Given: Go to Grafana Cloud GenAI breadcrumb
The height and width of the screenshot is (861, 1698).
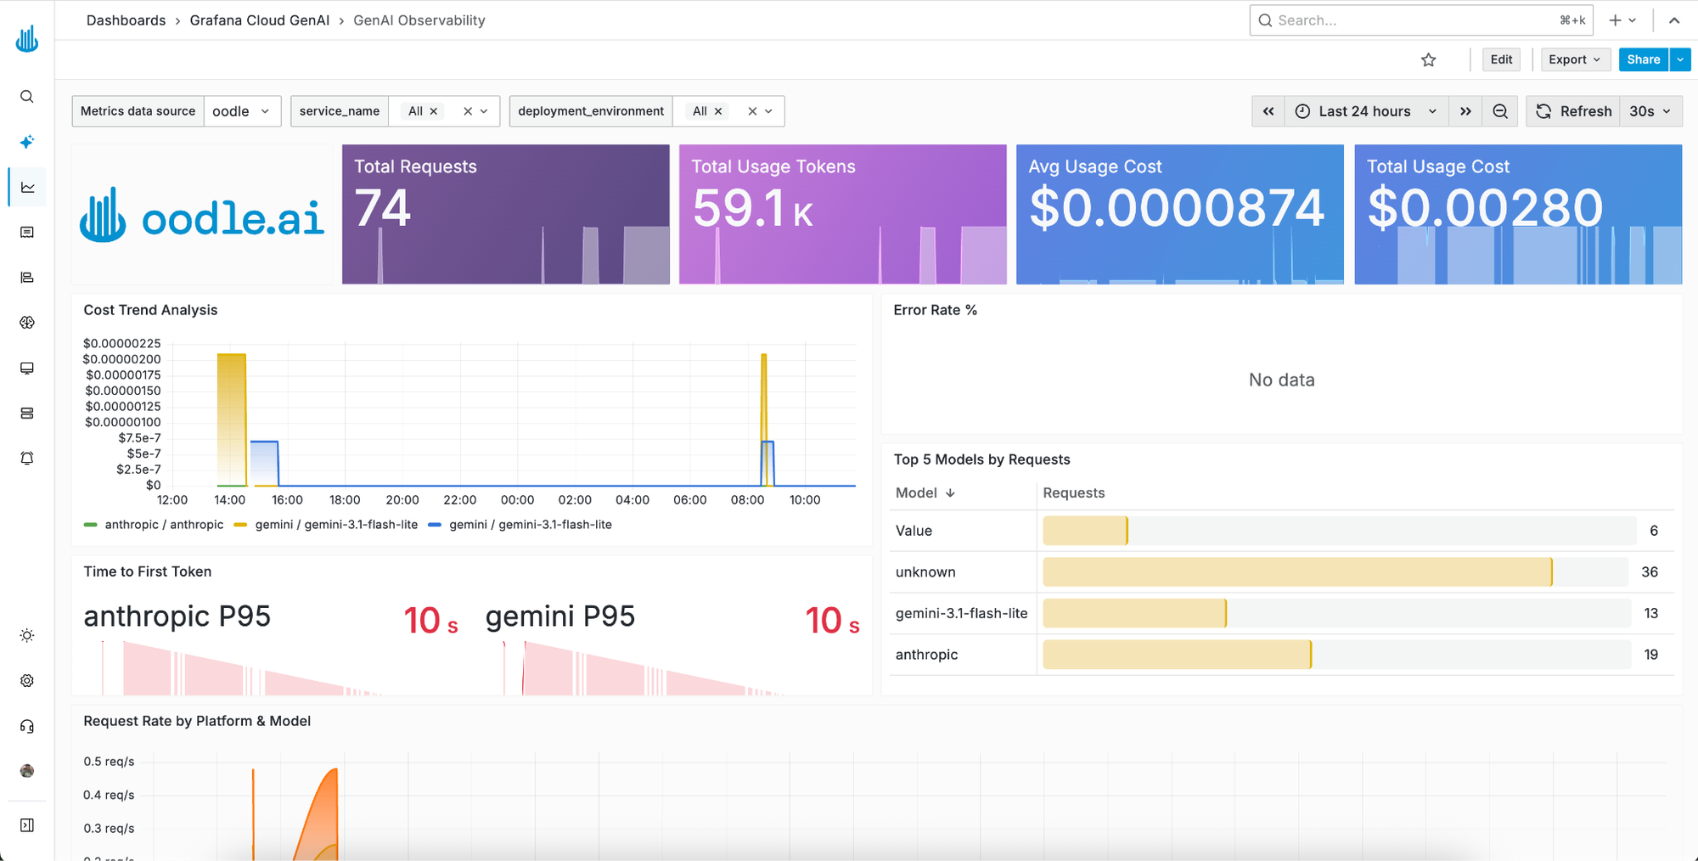Looking at the screenshot, I should pos(260,20).
